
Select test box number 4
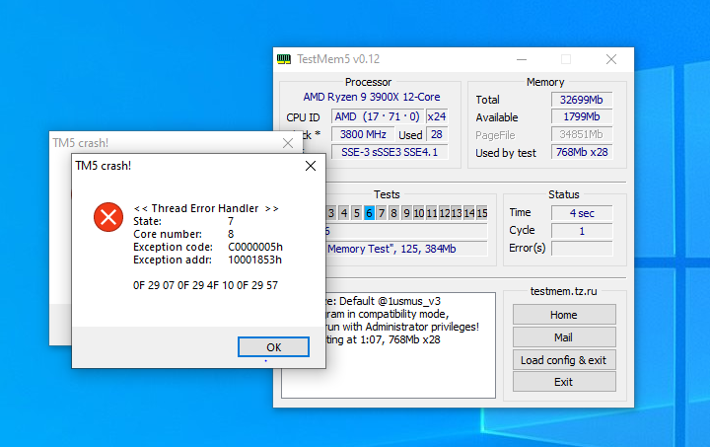344,213
